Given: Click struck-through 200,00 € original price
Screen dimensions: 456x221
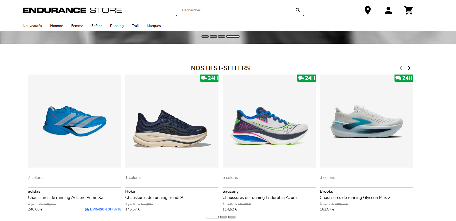Looking at the screenshot, I should tap(341, 204).
